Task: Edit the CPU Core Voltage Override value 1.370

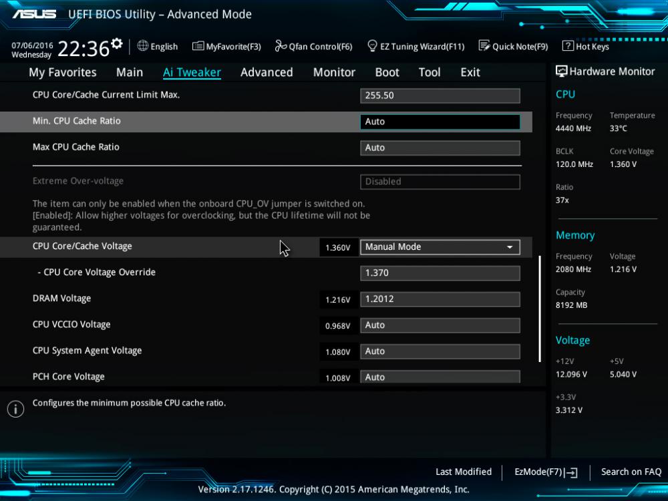Action: tap(440, 273)
